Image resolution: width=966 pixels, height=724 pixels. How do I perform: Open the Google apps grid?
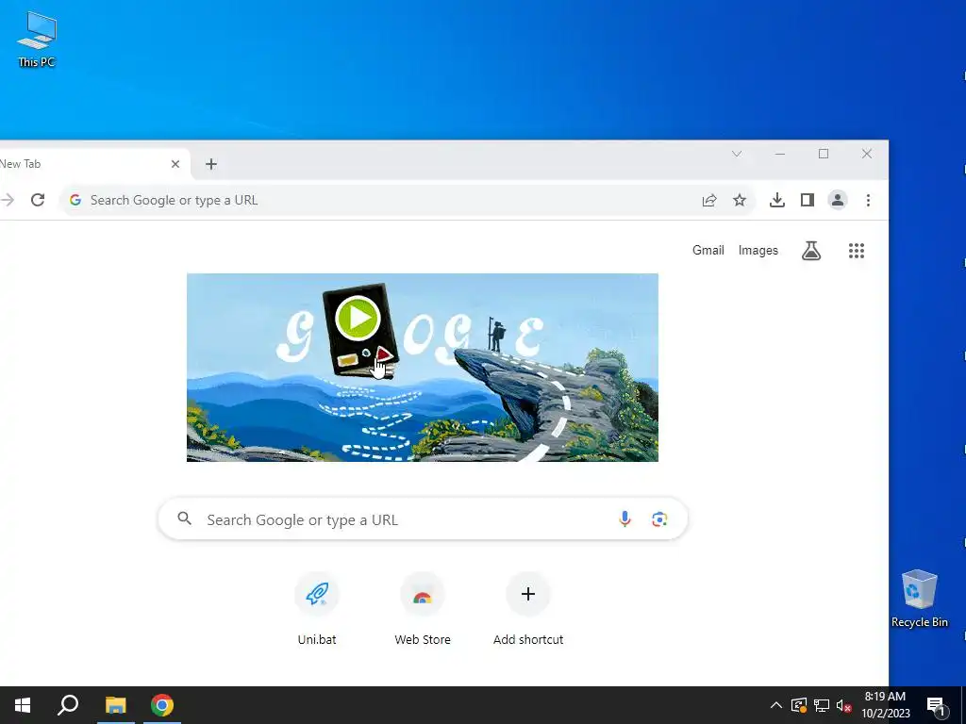tap(857, 251)
